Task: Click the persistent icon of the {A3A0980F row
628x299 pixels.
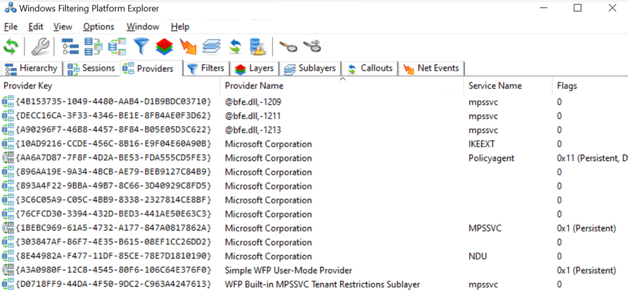Action: (x=8, y=270)
